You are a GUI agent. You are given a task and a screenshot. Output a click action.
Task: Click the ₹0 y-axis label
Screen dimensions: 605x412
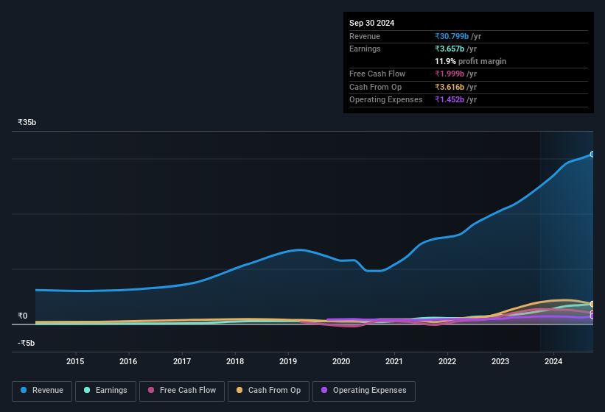click(23, 316)
